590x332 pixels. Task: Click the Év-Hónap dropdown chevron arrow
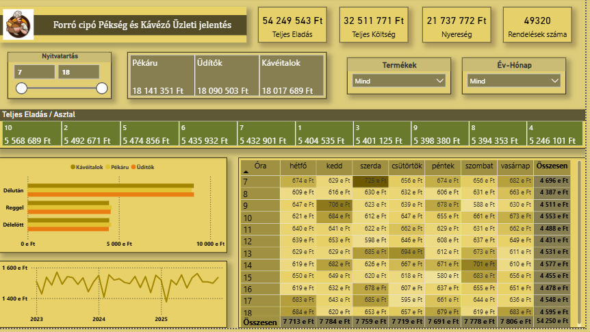pyautogui.click(x=554, y=81)
